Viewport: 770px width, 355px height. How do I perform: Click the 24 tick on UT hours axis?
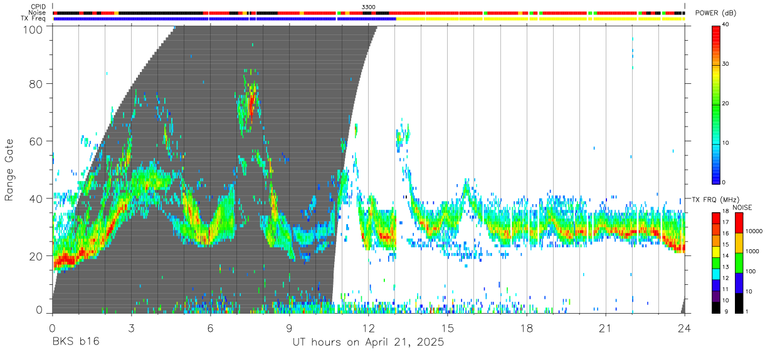click(685, 328)
